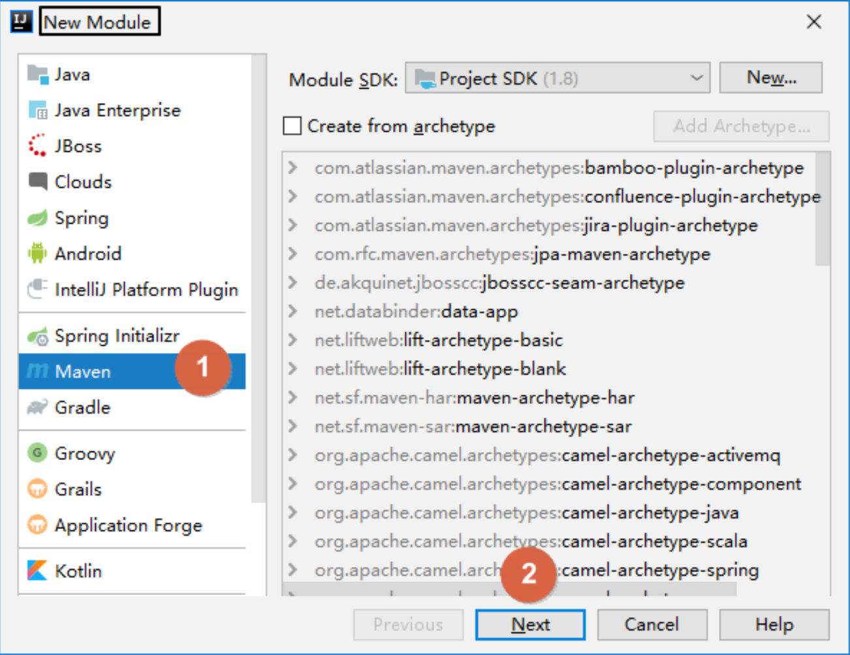Expand net.databinder data-app entry
The width and height of the screenshot is (850, 655).
(293, 311)
